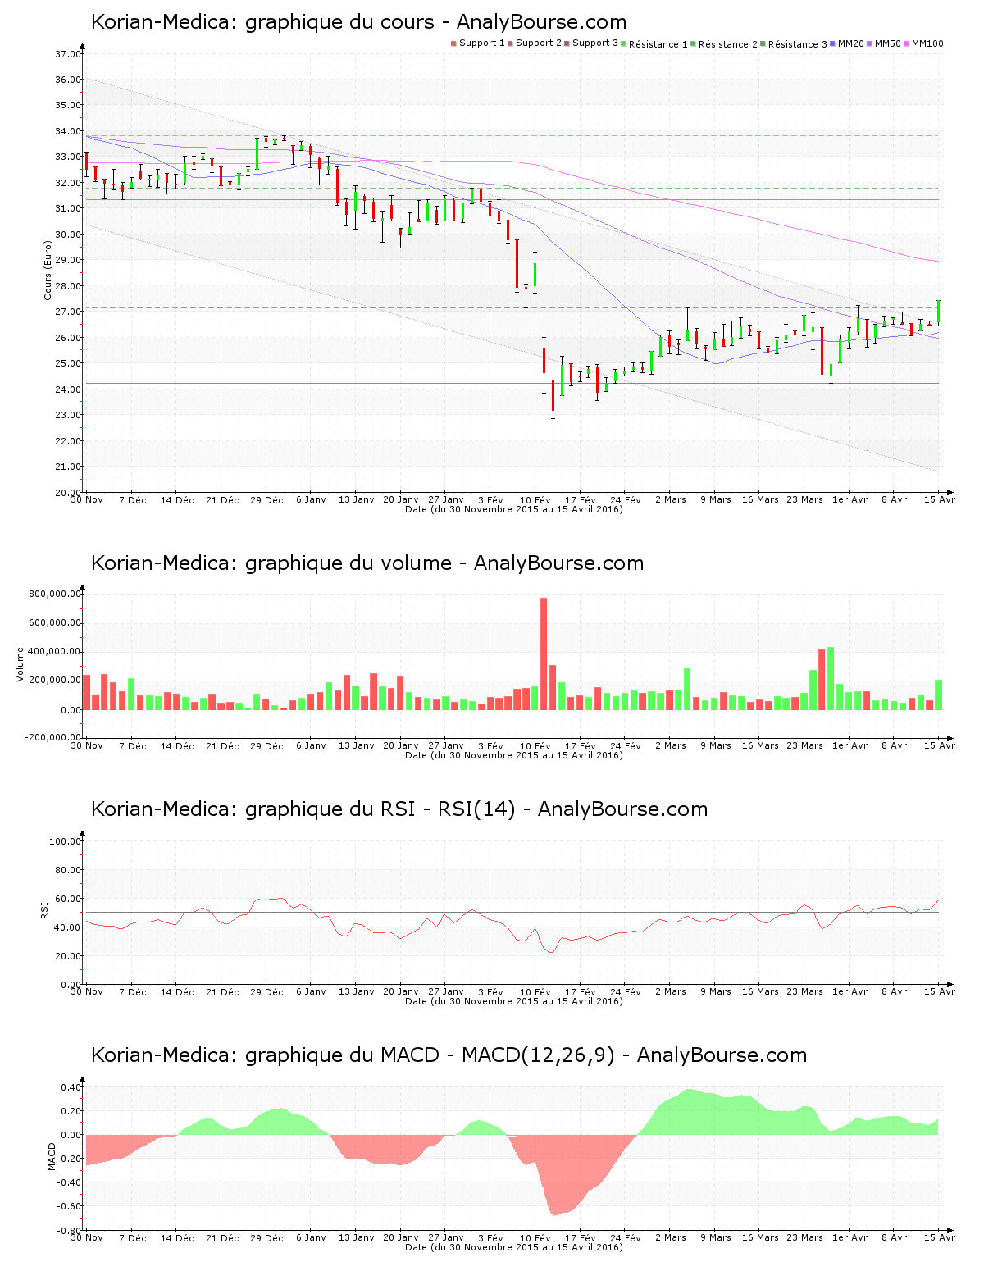Click '10 Fév' date on price chart axis
The image size is (984, 1271).
(x=535, y=500)
